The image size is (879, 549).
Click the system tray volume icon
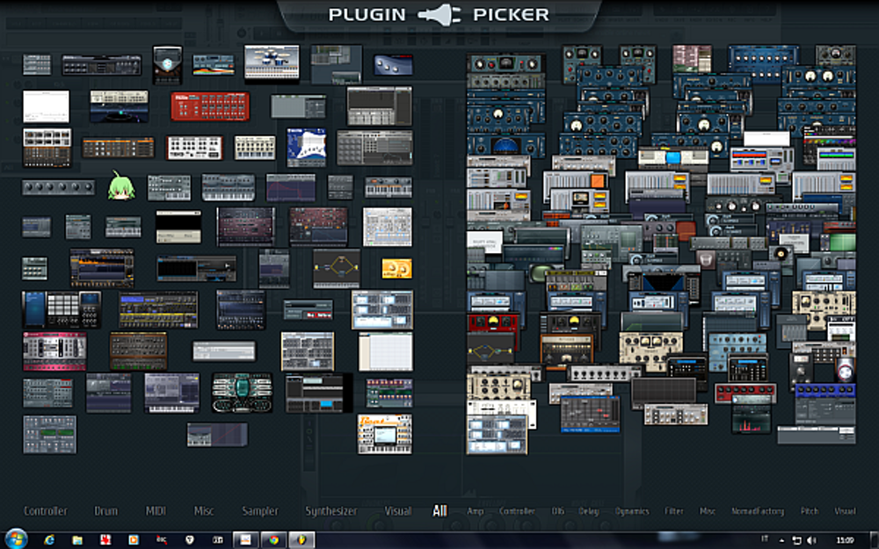click(x=810, y=539)
